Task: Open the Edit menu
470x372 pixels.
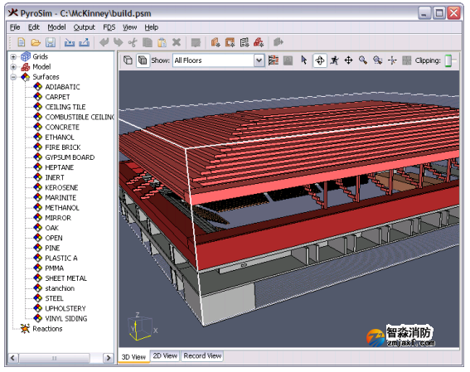Action: pyautogui.click(x=34, y=27)
